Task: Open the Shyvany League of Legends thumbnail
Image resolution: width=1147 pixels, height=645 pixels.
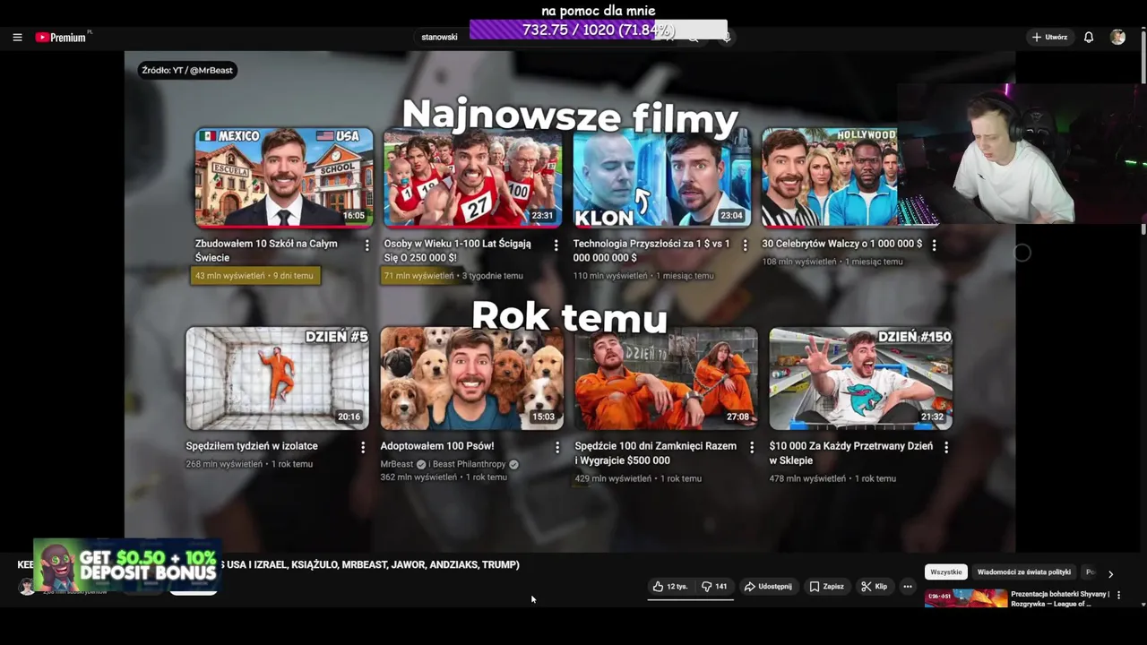Action: pos(966,598)
